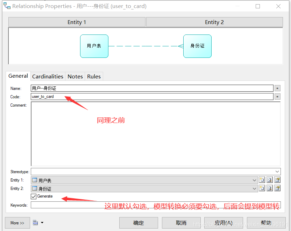Confirm with the 确定 button

pos(139,223)
